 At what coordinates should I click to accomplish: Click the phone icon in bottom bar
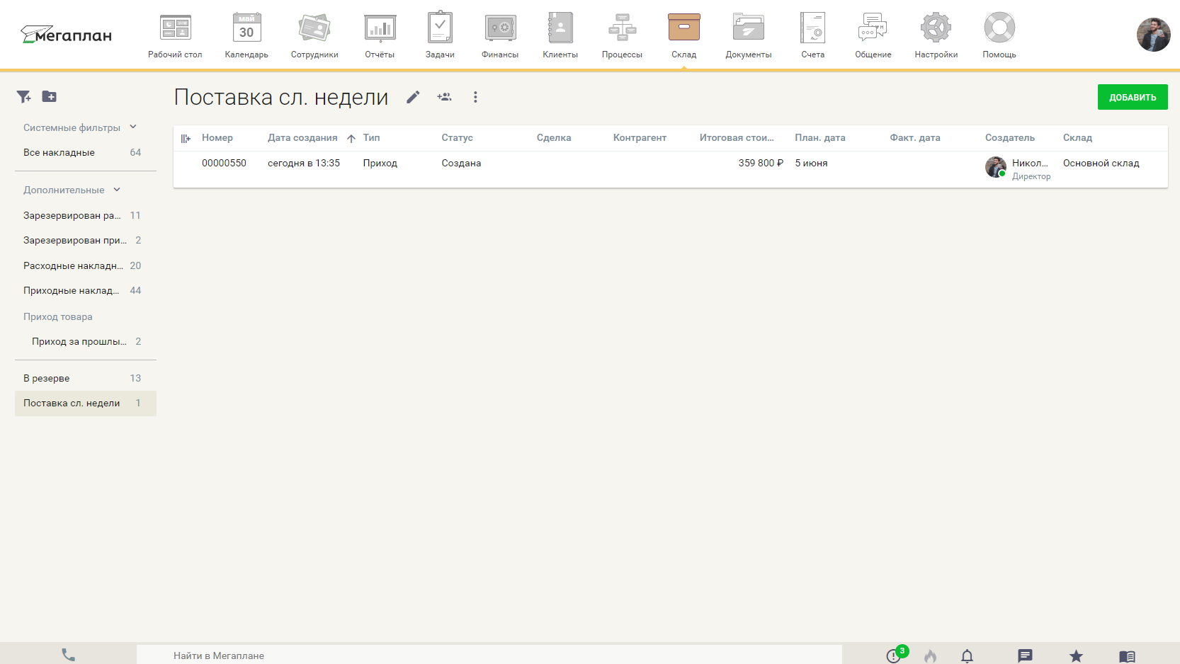coord(68,655)
